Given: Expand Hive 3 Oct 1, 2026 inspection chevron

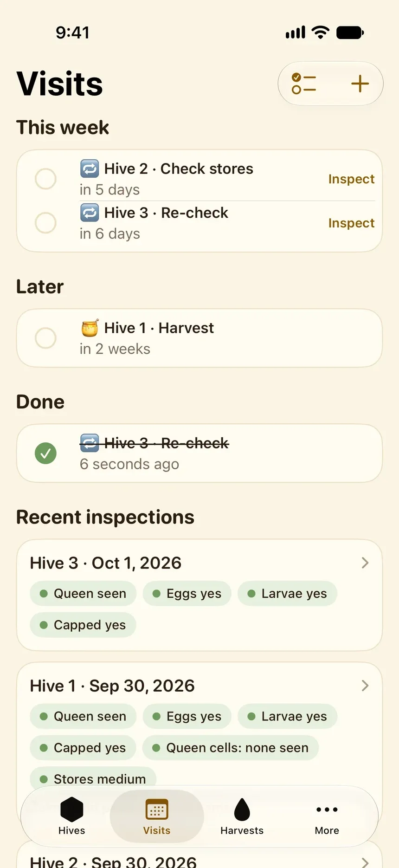Looking at the screenshot, I should (x=365, y=563).
